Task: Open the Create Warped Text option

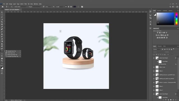Action: (78, 7)
